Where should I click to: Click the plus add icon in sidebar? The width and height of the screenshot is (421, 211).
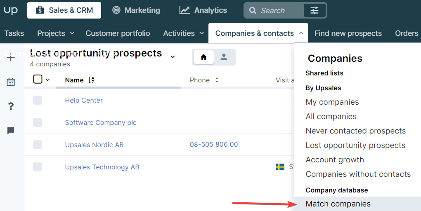coord(11,58)
